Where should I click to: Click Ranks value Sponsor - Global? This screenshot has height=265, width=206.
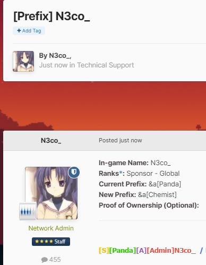click(153, 174)
